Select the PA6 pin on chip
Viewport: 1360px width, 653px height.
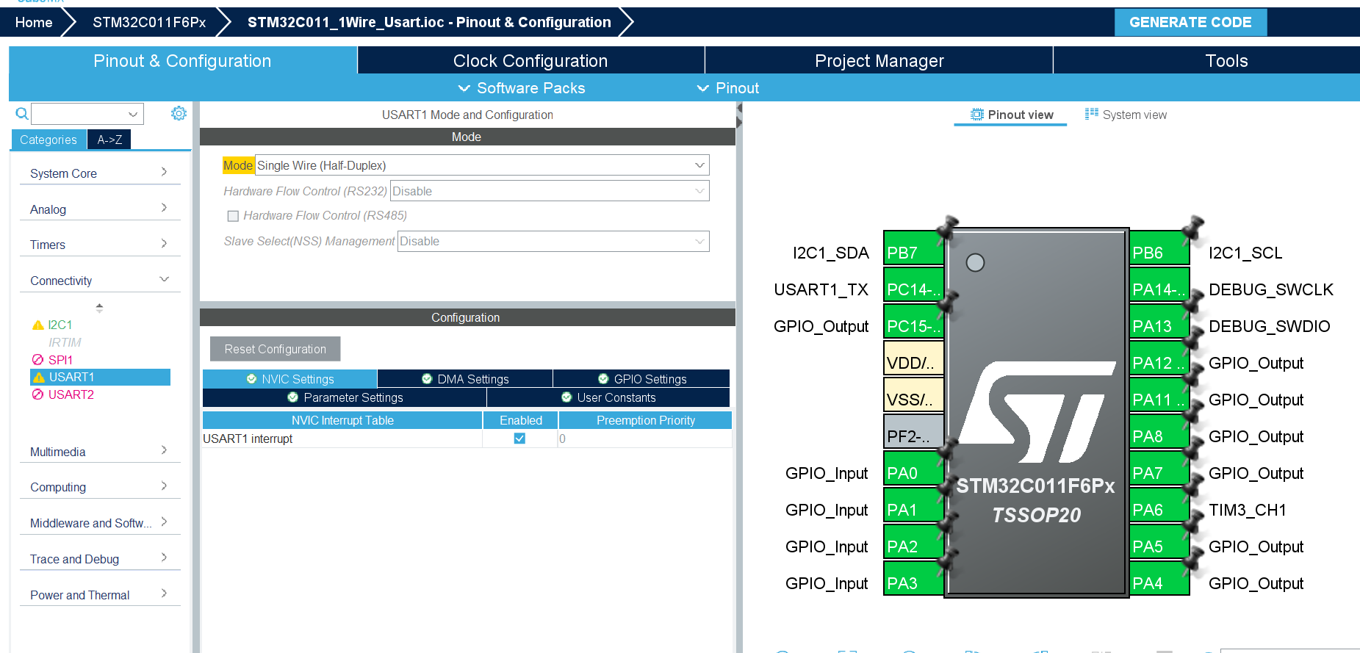pyautogui.click(x=1158, y=510)
